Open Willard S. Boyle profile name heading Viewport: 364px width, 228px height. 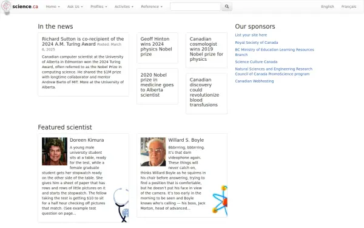(x=186, y=140)
